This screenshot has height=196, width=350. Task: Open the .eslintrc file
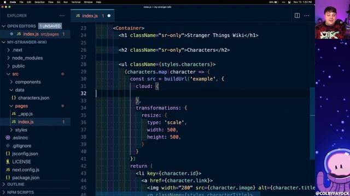pos(20,138)
